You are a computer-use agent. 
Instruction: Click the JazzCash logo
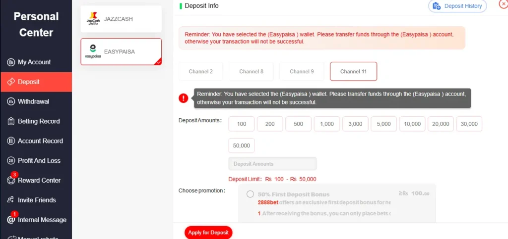[x=94, y=19]
